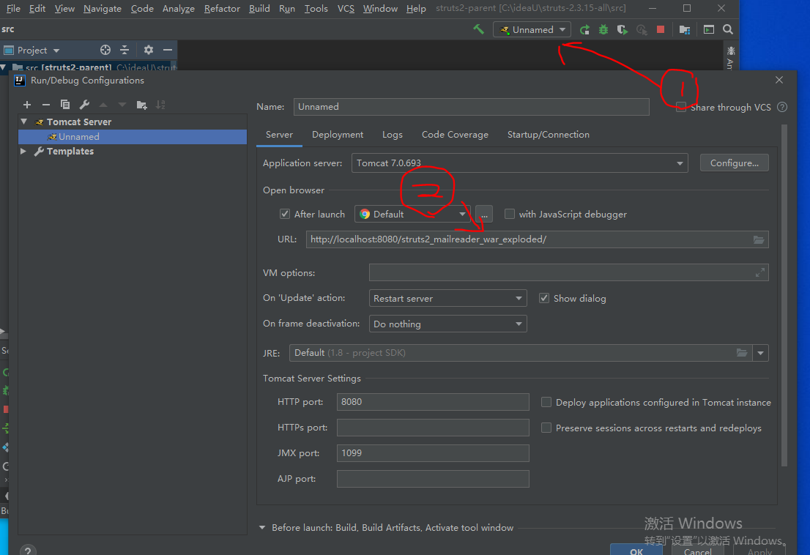Switch to the Startup/Connection tab
Image resolution: width=810 pixels, height=555 pixels.
pos(548,134)
